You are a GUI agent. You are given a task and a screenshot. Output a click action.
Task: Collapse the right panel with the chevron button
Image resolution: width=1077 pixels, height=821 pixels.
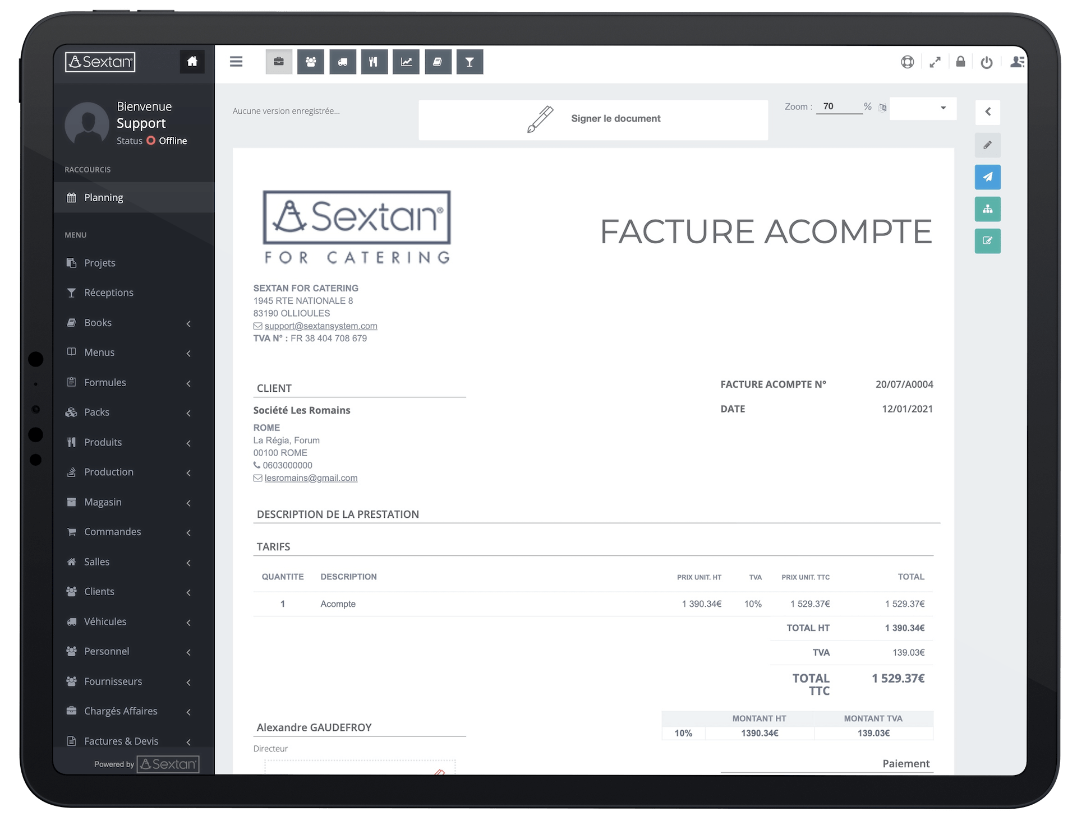pyautogui.click(x=988, y=112)
